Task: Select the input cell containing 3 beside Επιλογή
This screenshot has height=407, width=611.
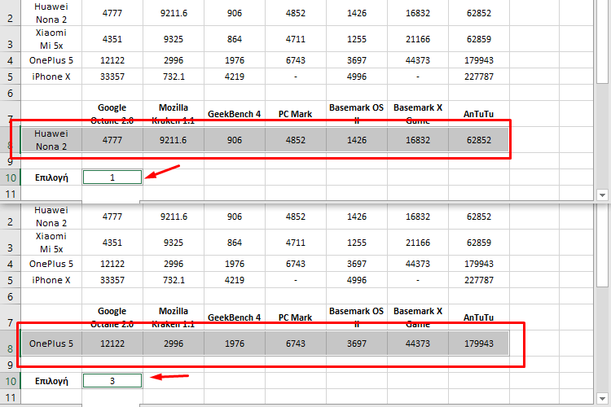Action: point(112,380)
